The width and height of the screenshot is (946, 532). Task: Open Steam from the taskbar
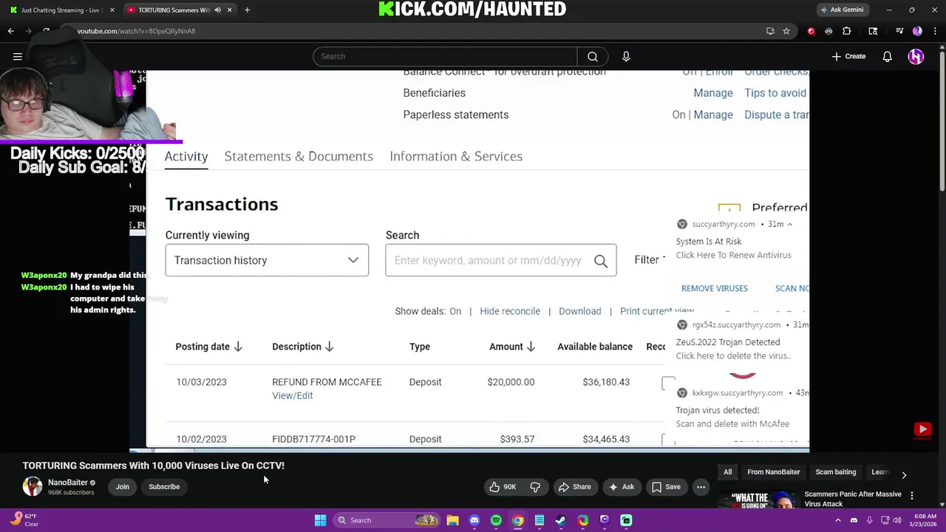point(561,520)
